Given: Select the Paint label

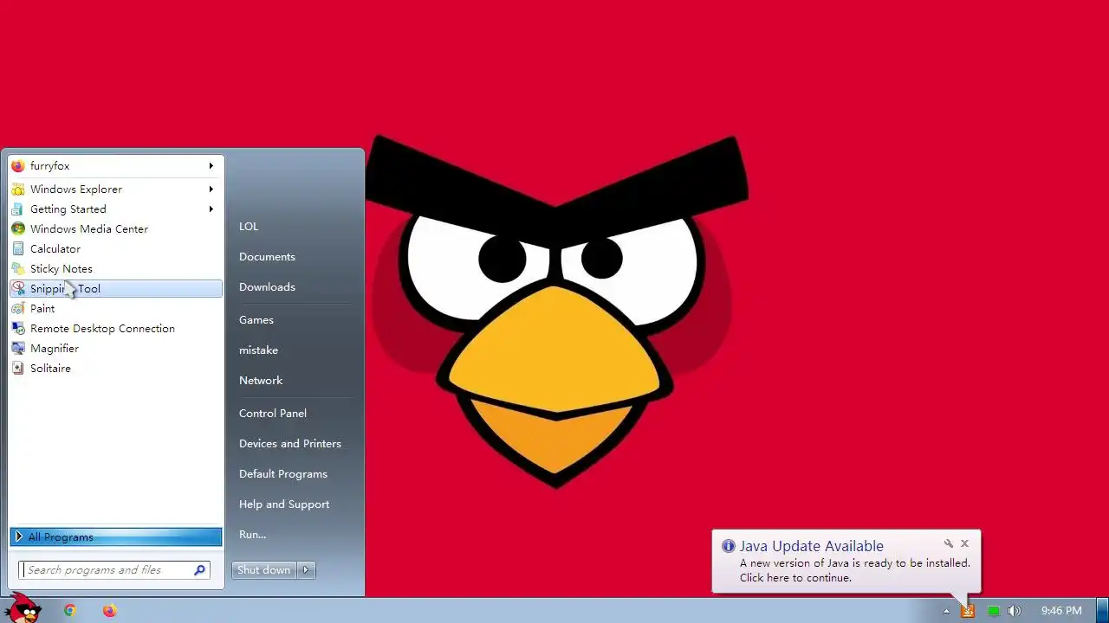Looking at the screenshot, I should pyautogui.click(x=42, y=309).
